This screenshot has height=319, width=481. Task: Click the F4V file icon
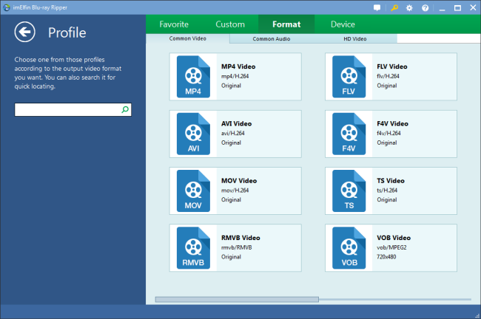(x=349, y=134)
